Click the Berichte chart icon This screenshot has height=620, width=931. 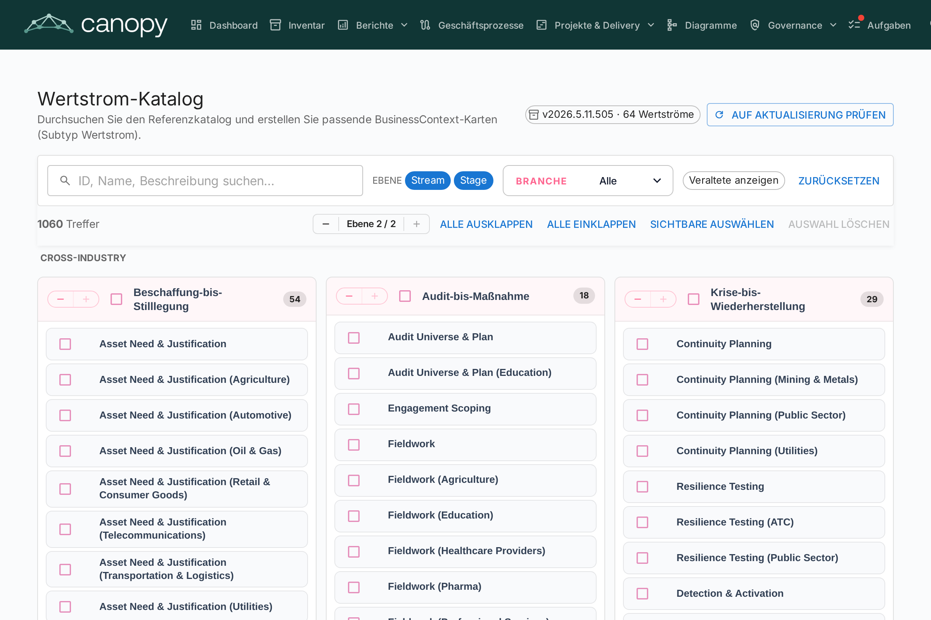(x=343, y=25)
